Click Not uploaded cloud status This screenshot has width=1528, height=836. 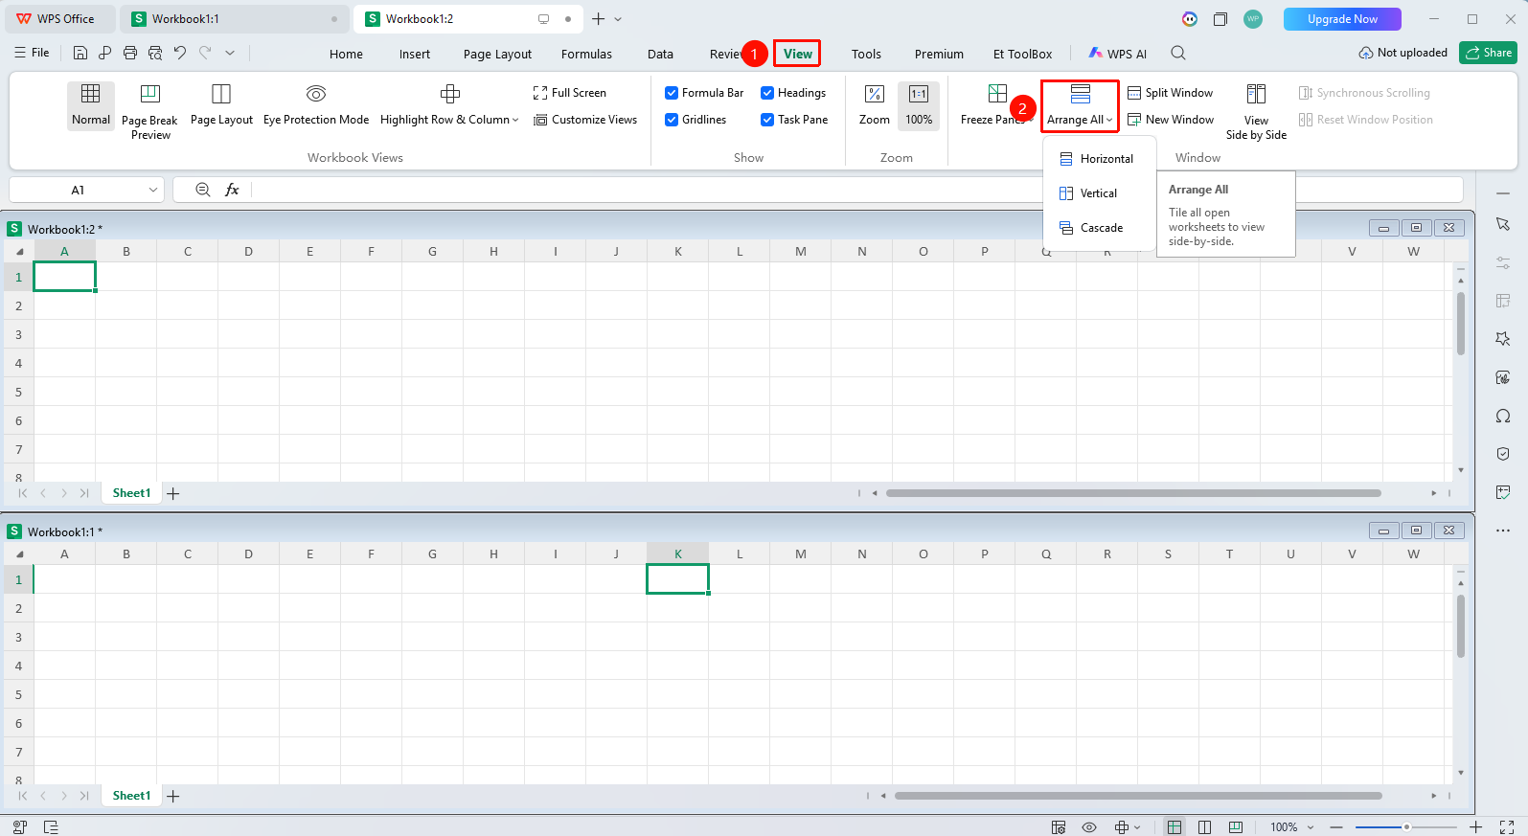(1403, 53)
